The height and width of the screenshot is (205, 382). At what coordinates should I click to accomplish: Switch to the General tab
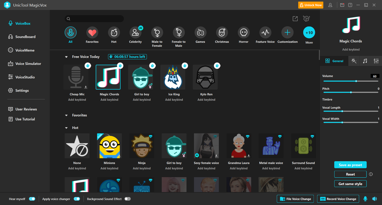pyautogui.click(x=334, y=61)
